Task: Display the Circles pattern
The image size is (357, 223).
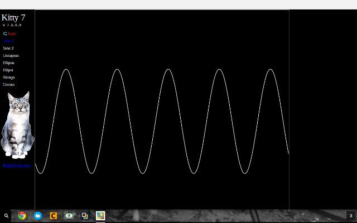Action: click(x=9, y=84)
